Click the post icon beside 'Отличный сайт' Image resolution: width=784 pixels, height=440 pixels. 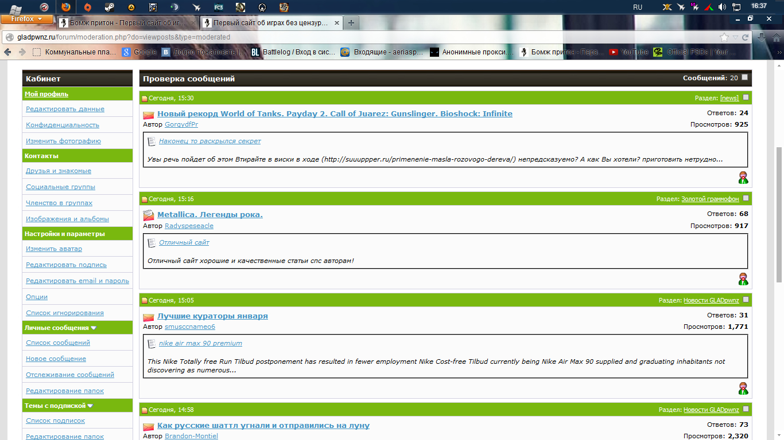coord(152,243)
